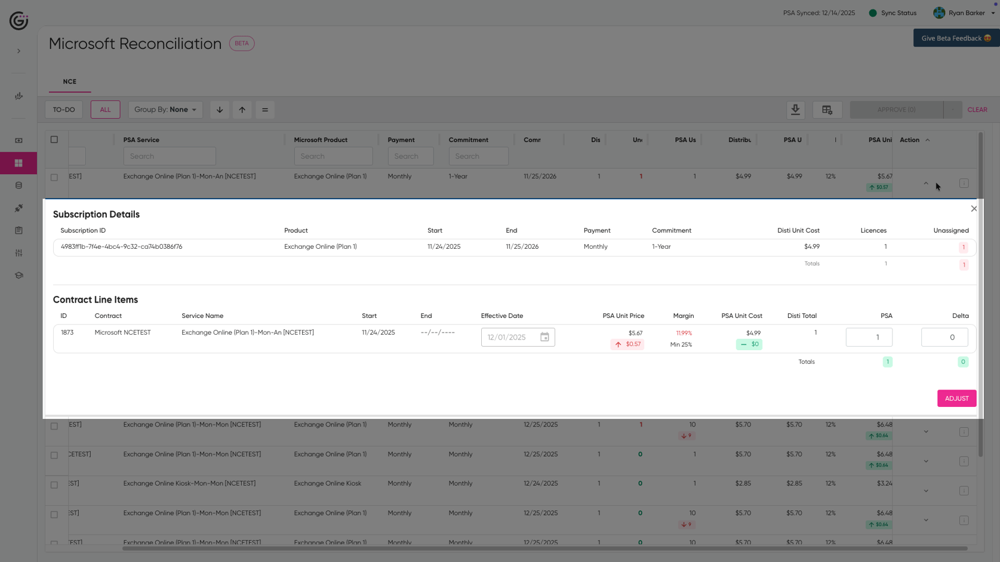
Task: Open the Group By: None dropdown
Action: [165, 110]
